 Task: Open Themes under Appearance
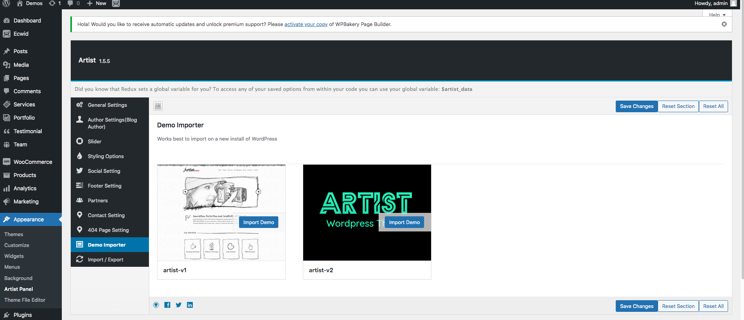(14, 234)
